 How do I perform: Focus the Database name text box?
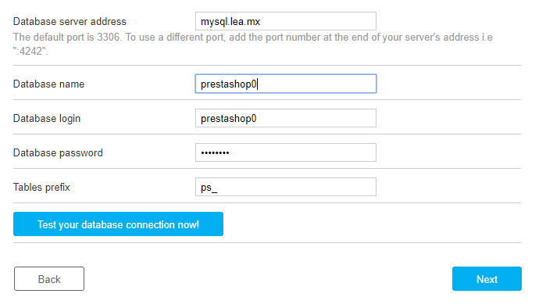click(x=286, y=84)
